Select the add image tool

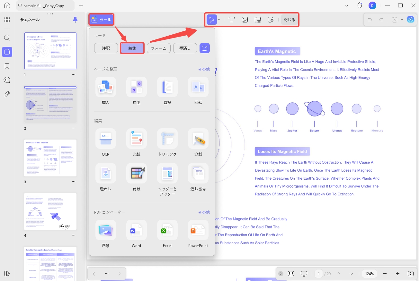[245, 20]
